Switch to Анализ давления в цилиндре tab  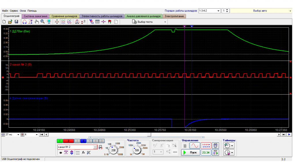(143, 16)
